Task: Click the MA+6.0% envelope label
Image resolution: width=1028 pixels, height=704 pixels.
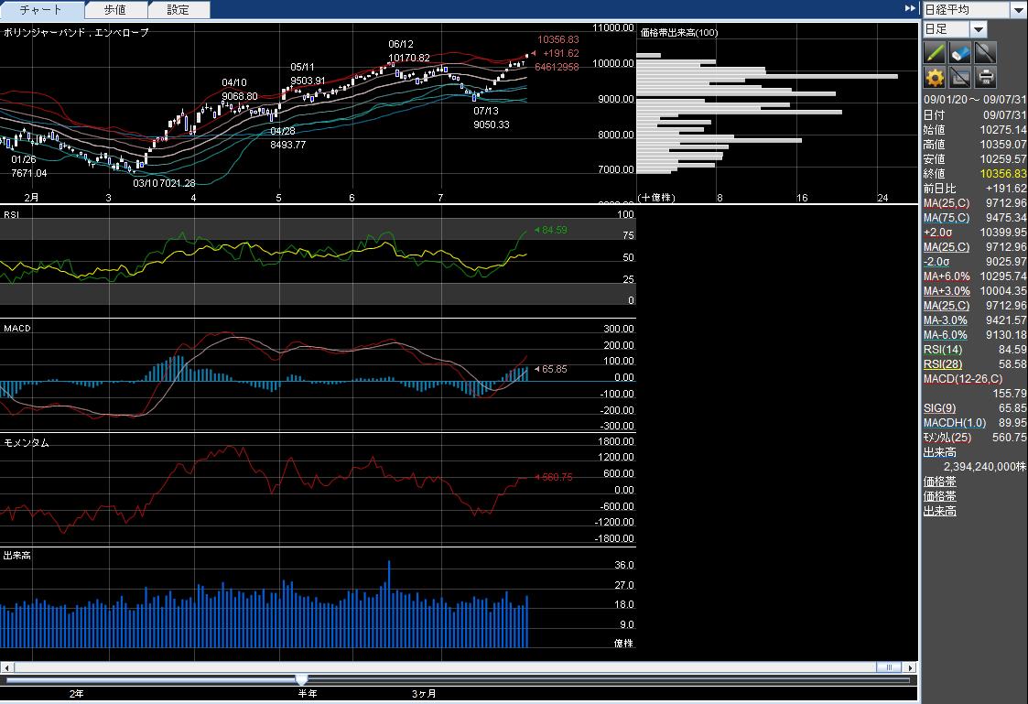Action: coord(947,276)
